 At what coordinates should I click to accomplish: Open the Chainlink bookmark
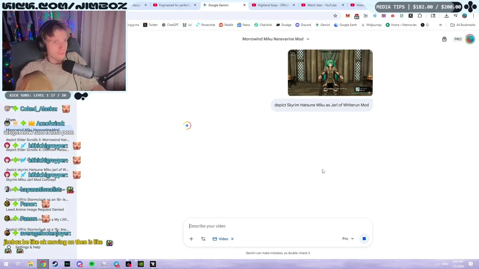pos(263,25)
